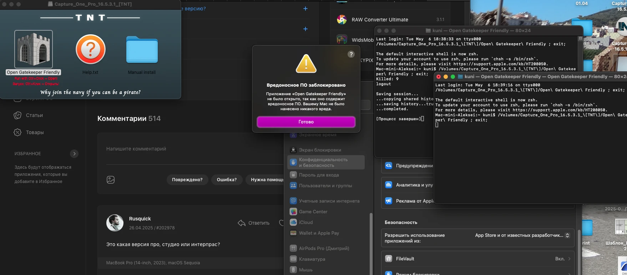Open Мышь settings
The image size is (627, 275).
[x=326, y=270]
